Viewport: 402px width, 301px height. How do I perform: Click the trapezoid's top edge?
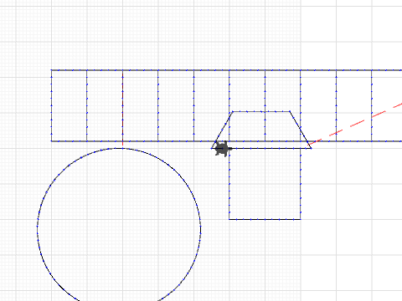click(x=261, y=112)
